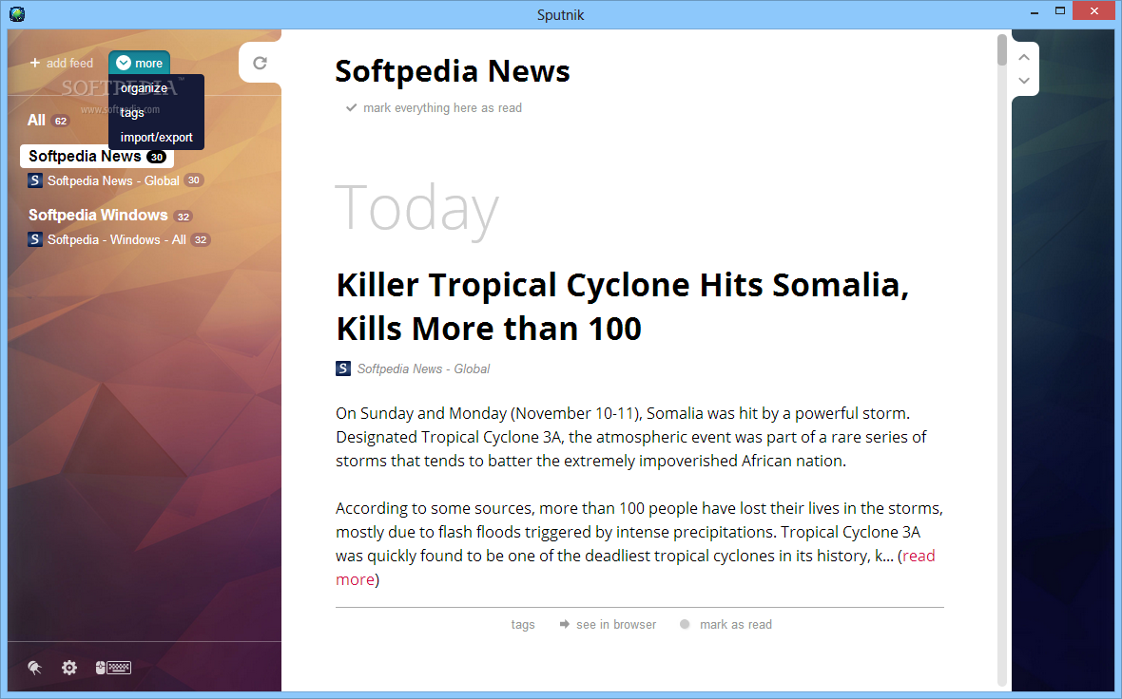Follow the read more link
The height and width of the screenshot is (699, 1122).
[919, 556]
